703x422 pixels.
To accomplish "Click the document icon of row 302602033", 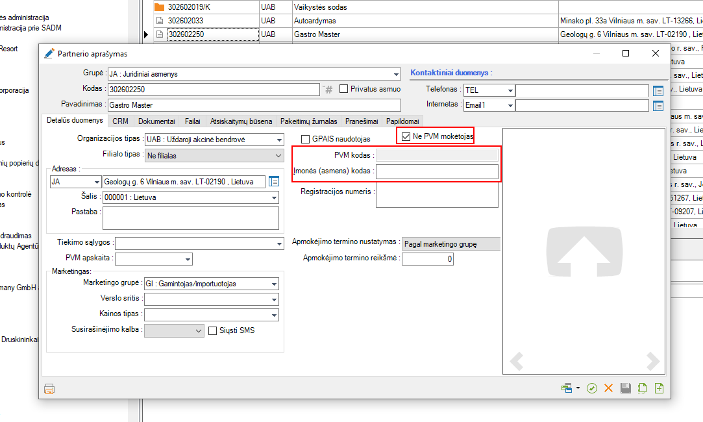I will [x=159, y=21].
